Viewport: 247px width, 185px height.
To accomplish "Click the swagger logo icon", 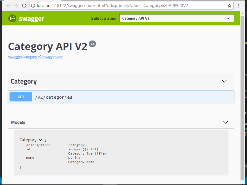I will point(12,18).
